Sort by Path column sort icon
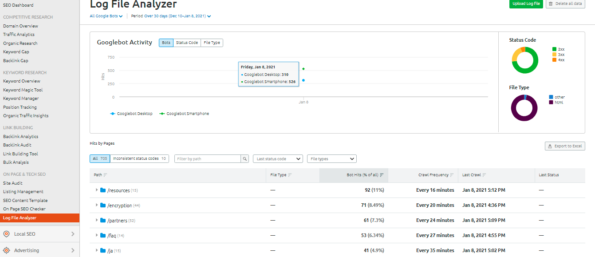Image resolution: width=595 pixels, height=257 pixels. 106,175
